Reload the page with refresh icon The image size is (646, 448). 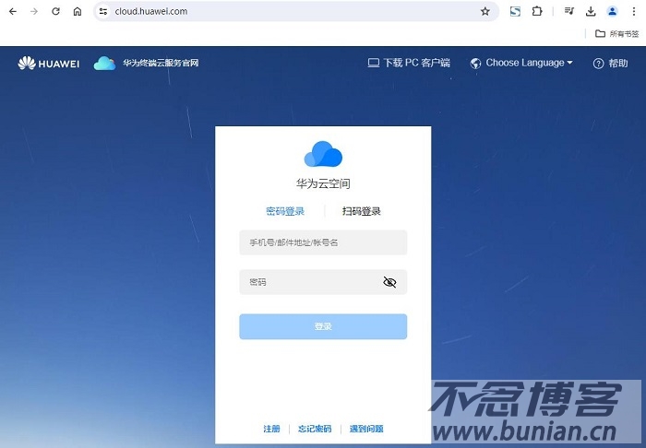click(55, 11)
